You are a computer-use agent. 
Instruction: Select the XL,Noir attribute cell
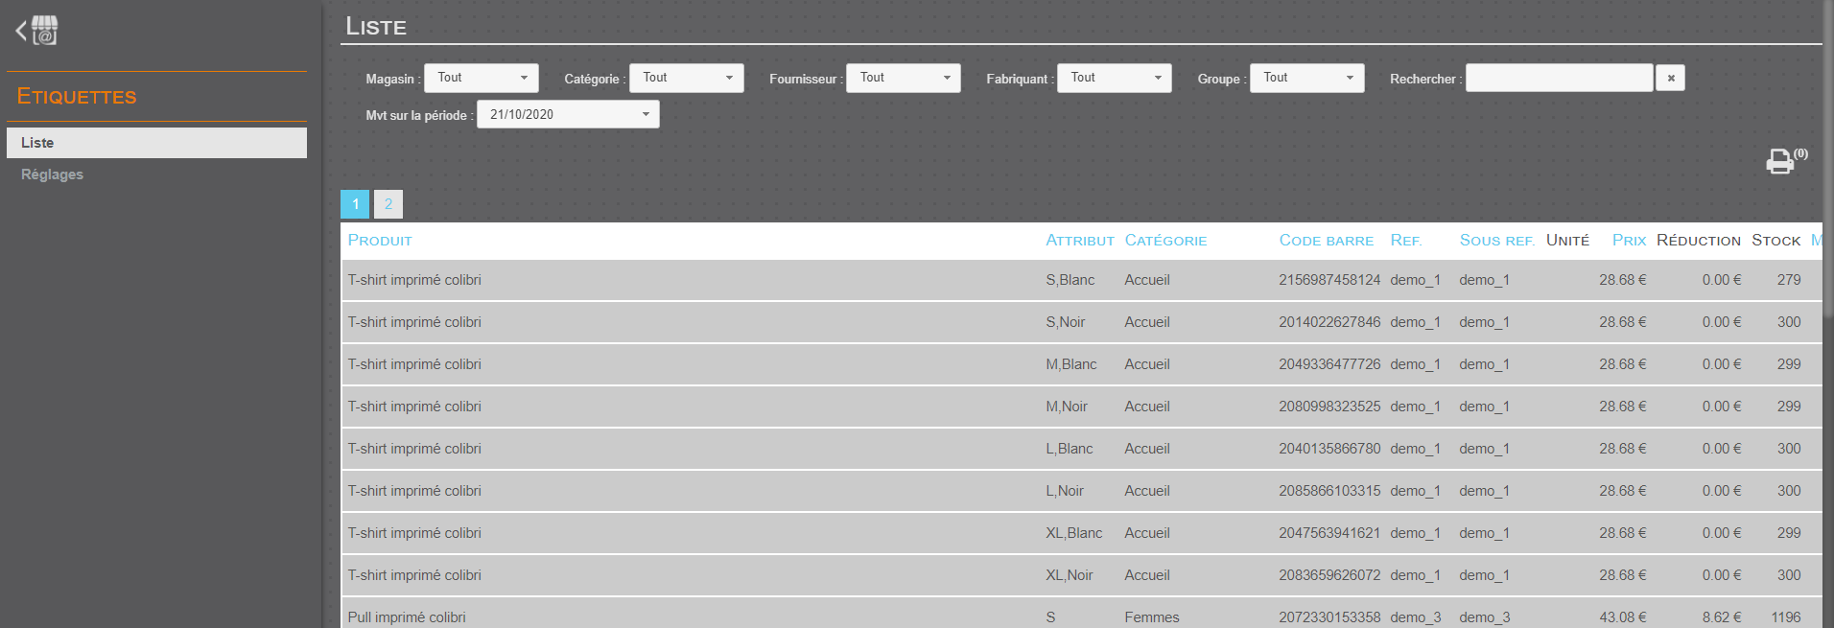pos(1070,575)
